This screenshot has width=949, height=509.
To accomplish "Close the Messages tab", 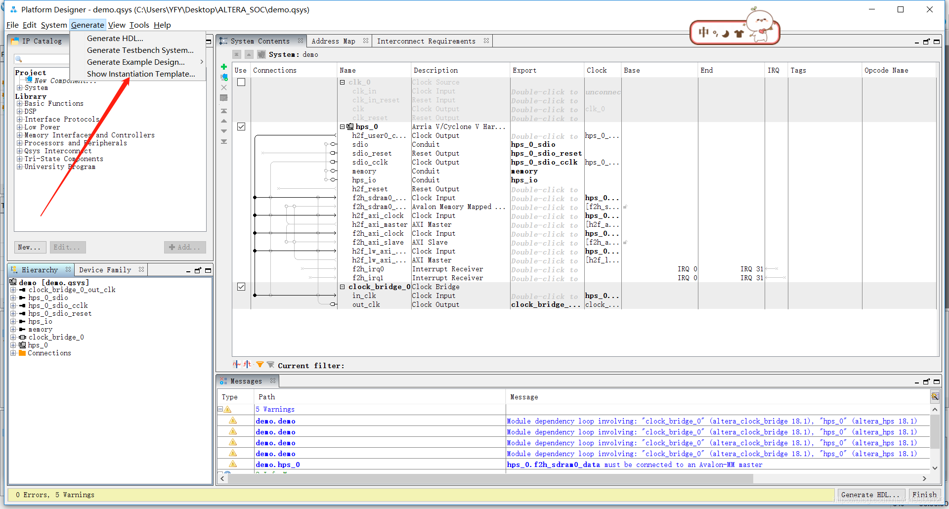I will (272, 381).
